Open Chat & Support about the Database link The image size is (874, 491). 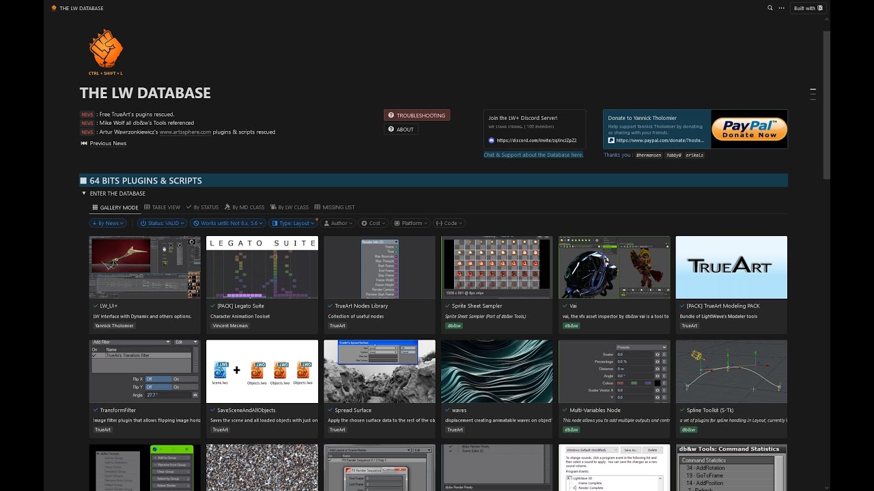[x=533, y=155]
